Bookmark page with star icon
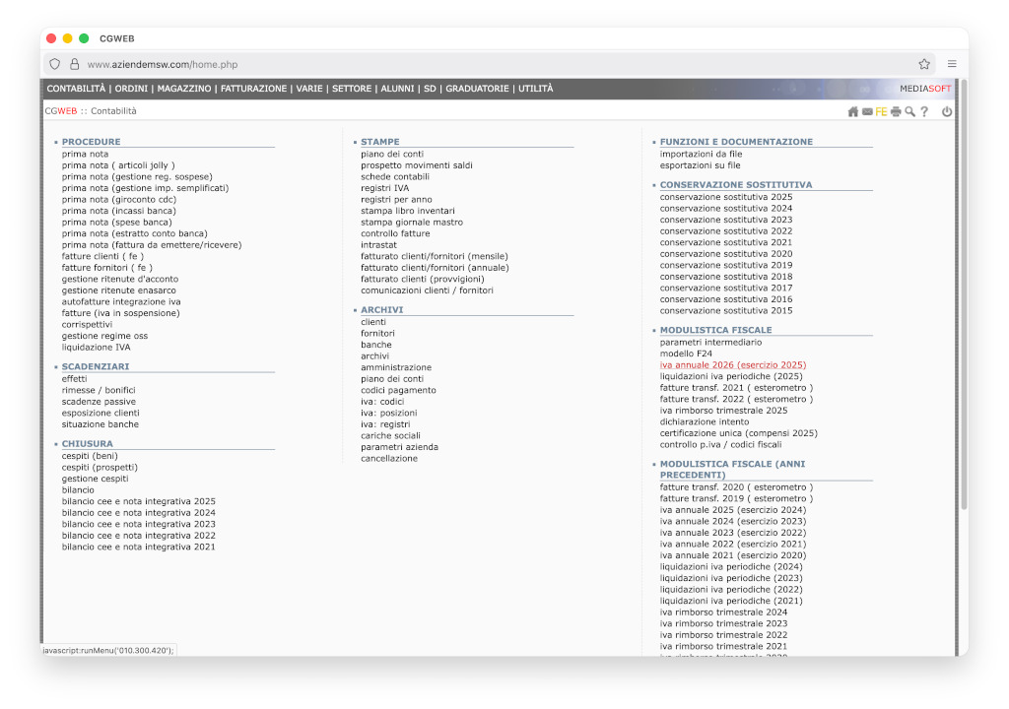The height and width of the screenshot is (709, 1009). 924,64
